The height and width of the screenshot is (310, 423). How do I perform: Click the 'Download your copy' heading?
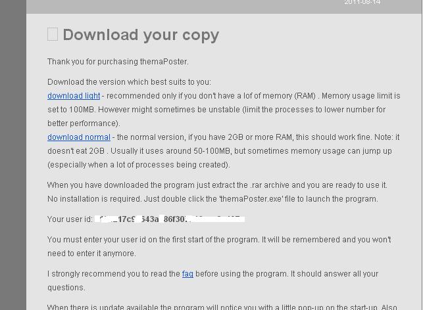pyautogui.click(x=141, y=35)
